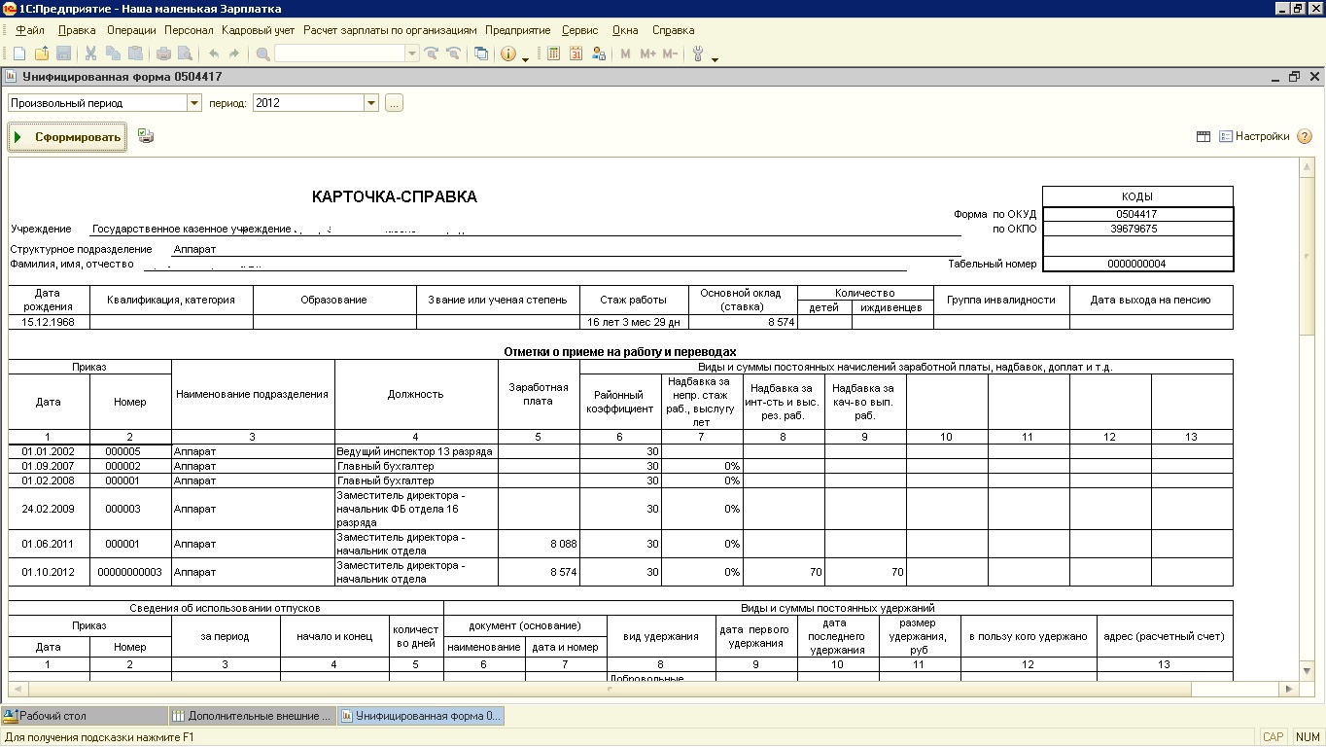Open the dropdown arrow next to help icon
Image resolution: width=1326 pixels, height=747 pixels.
[526, 58]
